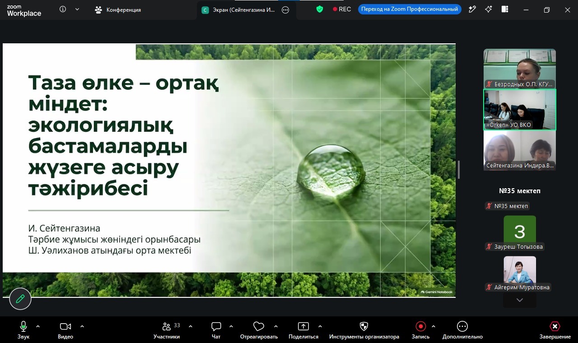The width and height of the screenshot is (578, 343).
Task: Expand the arrow beside Запись
Action: tap(433, 326)
